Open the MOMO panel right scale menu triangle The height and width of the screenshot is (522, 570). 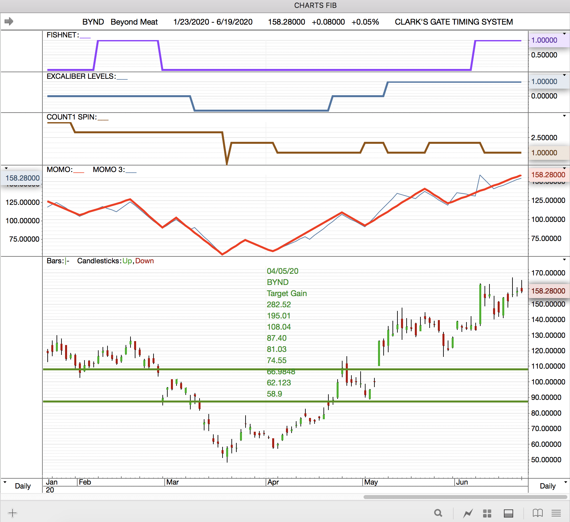click(564, 168)
